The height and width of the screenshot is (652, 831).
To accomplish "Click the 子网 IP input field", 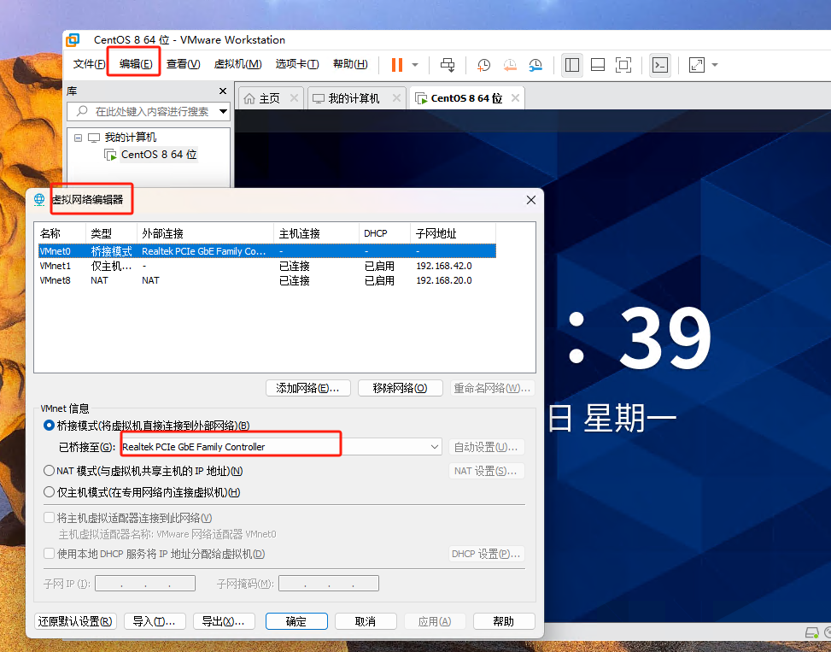I will point(145,584).
